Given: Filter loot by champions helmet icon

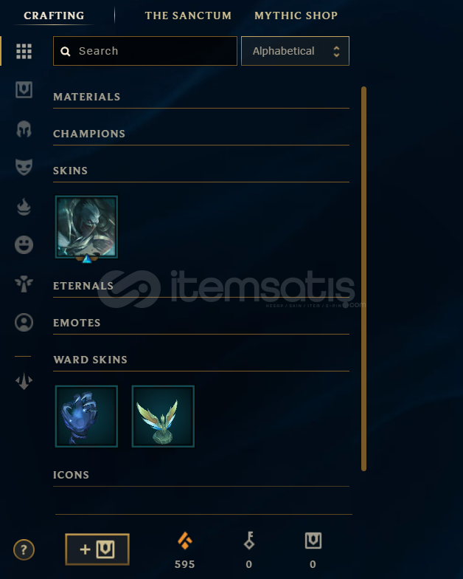Looking at the screenshot, I should tap(24, 129).
